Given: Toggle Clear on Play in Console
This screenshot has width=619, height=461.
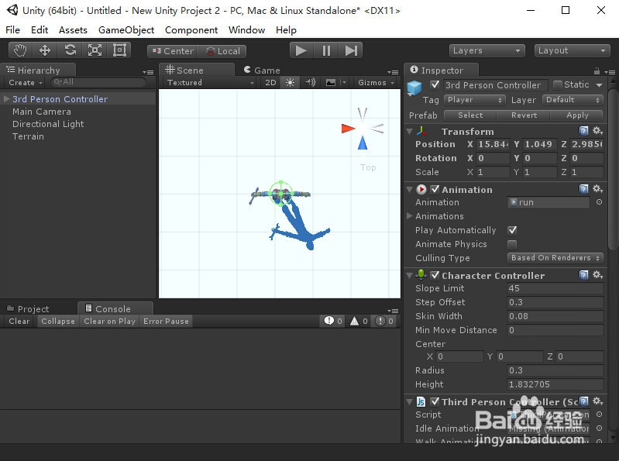Looking at the screenshot, I should (x=109, y=322).
